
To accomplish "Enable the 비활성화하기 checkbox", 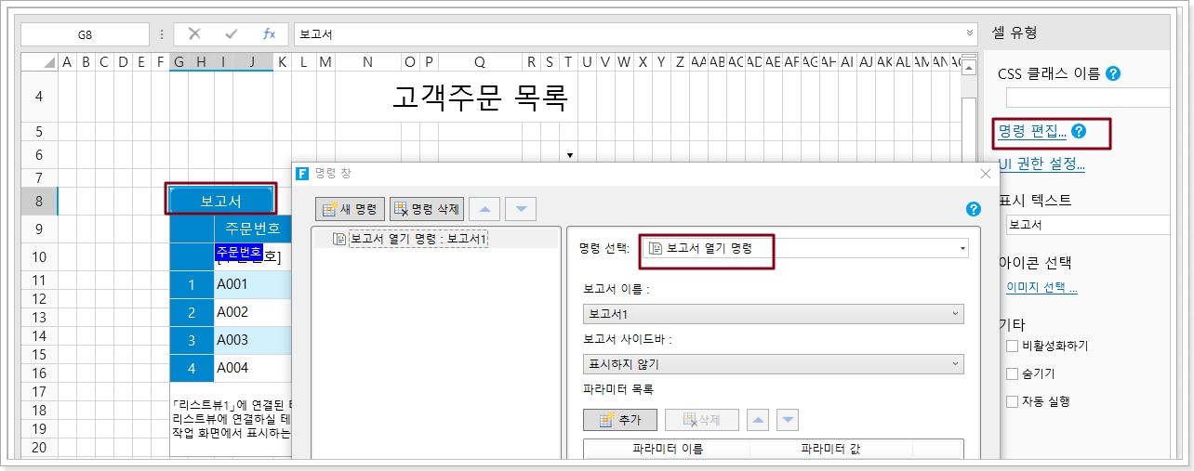I will [x=1012, y=346].
